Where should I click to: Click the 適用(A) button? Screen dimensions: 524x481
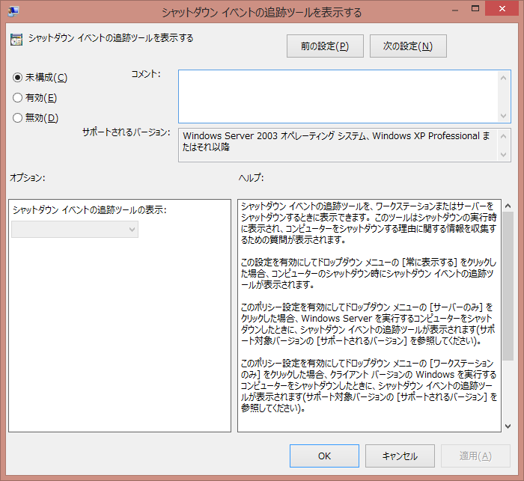(475, 456)
